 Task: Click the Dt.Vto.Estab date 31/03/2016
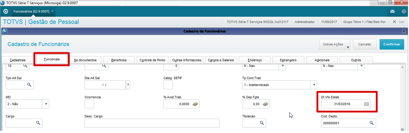coord(342,104)
